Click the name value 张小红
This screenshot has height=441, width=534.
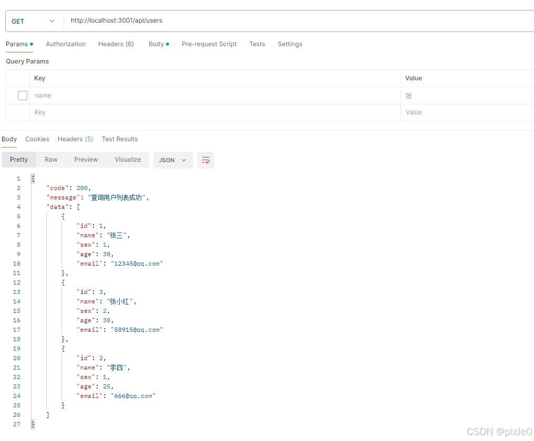tap(120, 301)
